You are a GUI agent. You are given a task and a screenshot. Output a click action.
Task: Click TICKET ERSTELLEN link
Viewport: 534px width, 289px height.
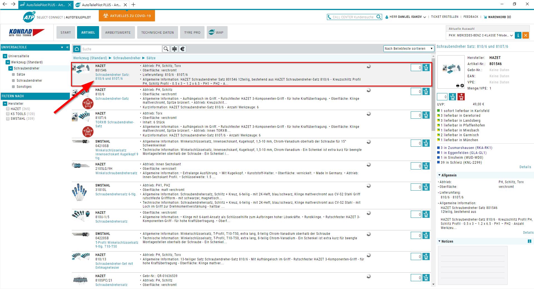pyautogui.click(x=445, y=17)
